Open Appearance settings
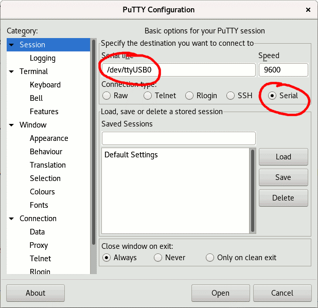The height and width of the screenshot is (308, 318). pyautogui.click(x=49, y=138)
